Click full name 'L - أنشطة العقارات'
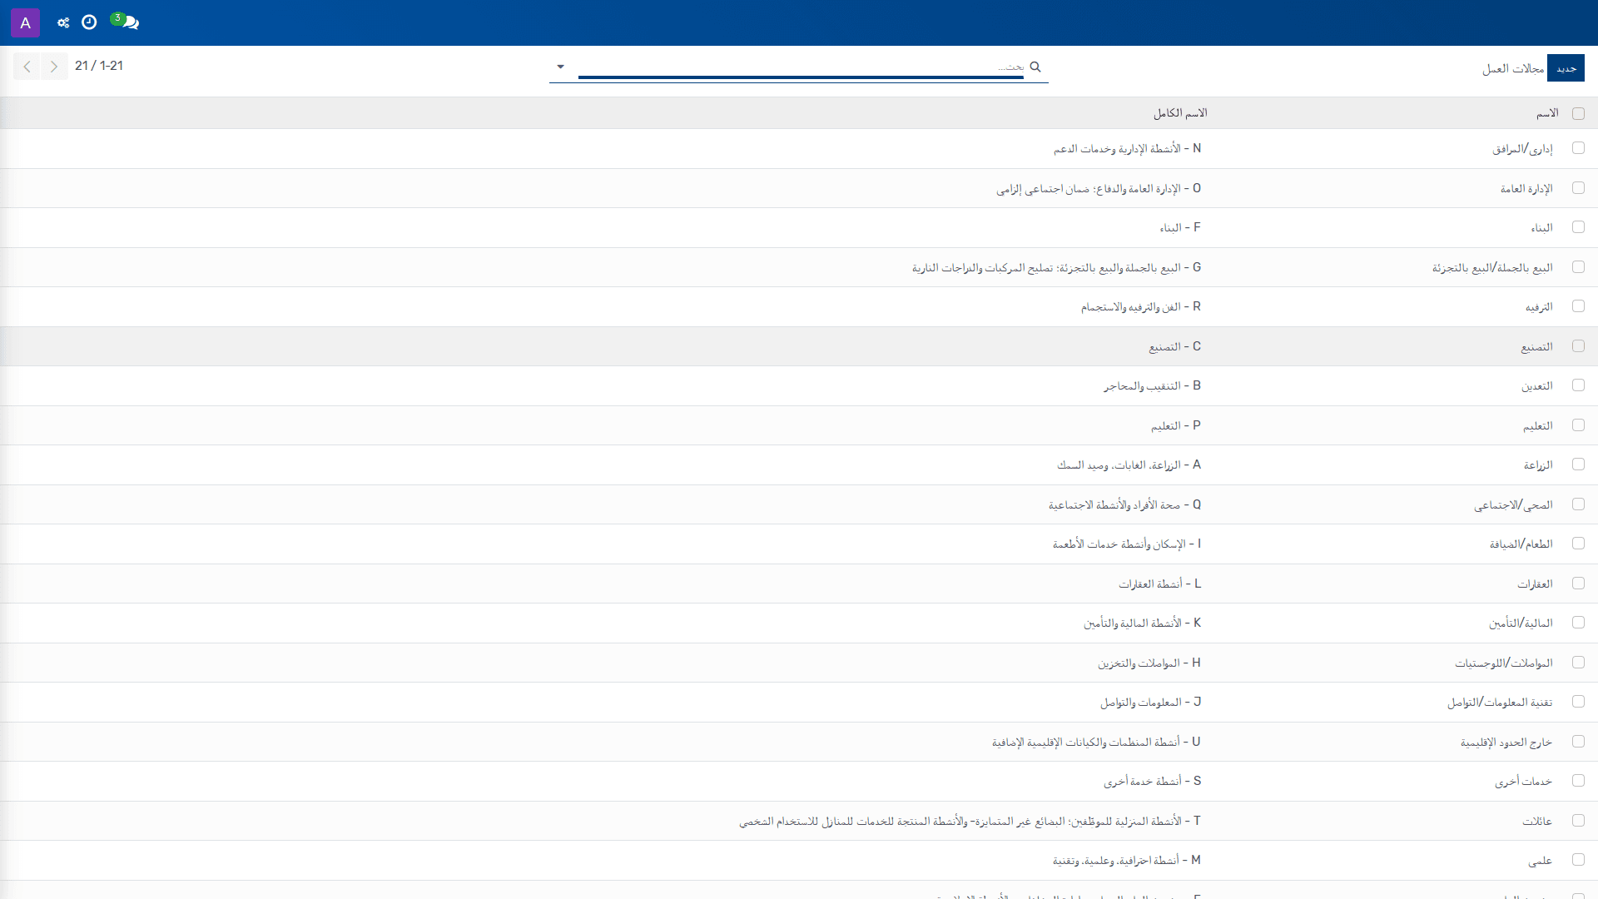The image size is (1598, 899). click(x=1160, y=584)
